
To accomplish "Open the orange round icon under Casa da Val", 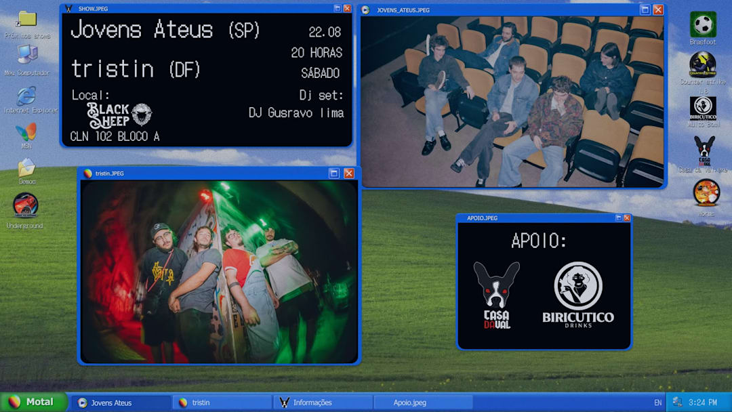I will point(706,193).
